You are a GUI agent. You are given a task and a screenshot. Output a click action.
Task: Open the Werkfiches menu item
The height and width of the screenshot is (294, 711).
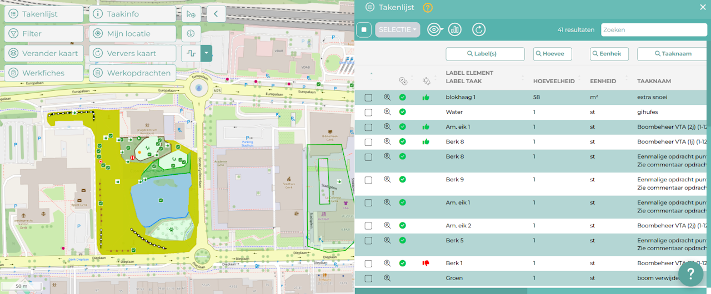(x=44, y=73)
